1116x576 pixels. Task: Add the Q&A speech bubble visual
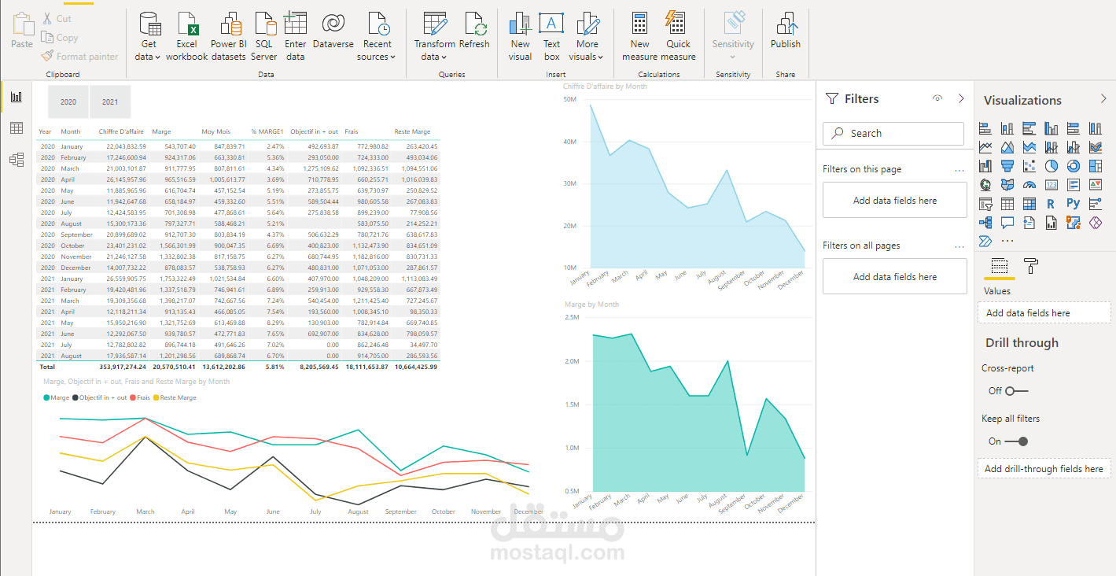point(1007,223)
